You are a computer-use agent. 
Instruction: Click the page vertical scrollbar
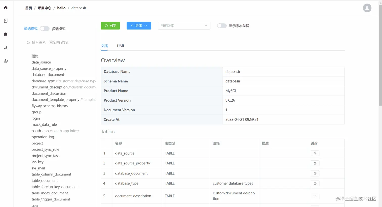[380, 55]
